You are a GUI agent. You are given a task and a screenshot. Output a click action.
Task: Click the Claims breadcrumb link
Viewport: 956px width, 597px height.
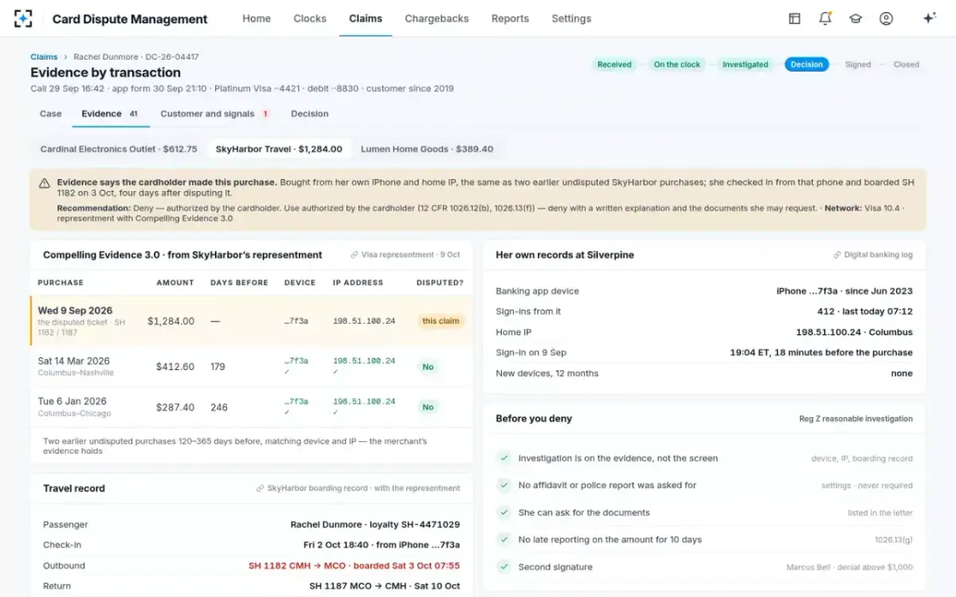click(44, 57)
